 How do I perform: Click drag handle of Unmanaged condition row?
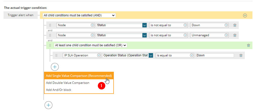pos(50,35)
